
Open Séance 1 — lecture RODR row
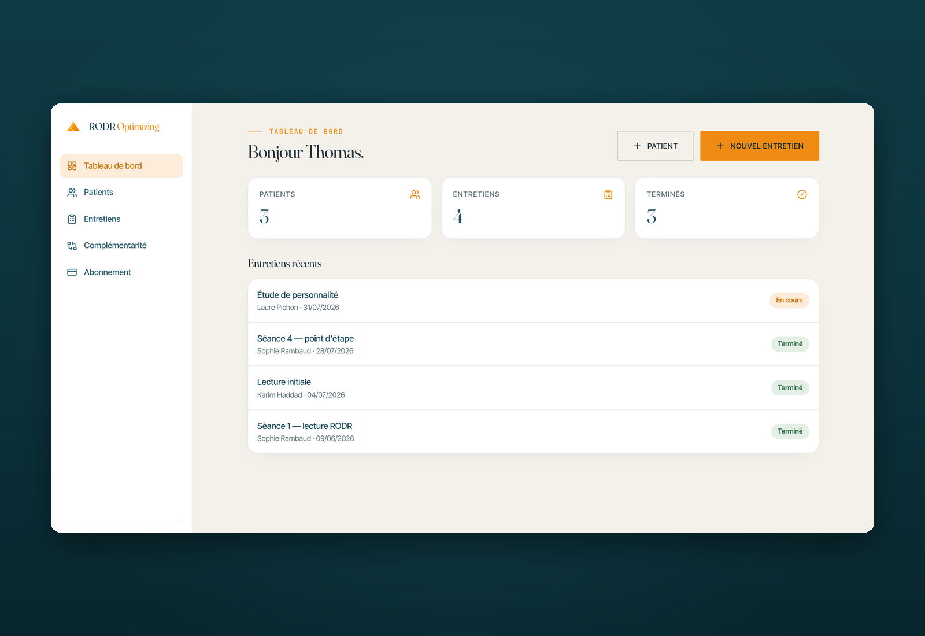[x=533, y=431]
